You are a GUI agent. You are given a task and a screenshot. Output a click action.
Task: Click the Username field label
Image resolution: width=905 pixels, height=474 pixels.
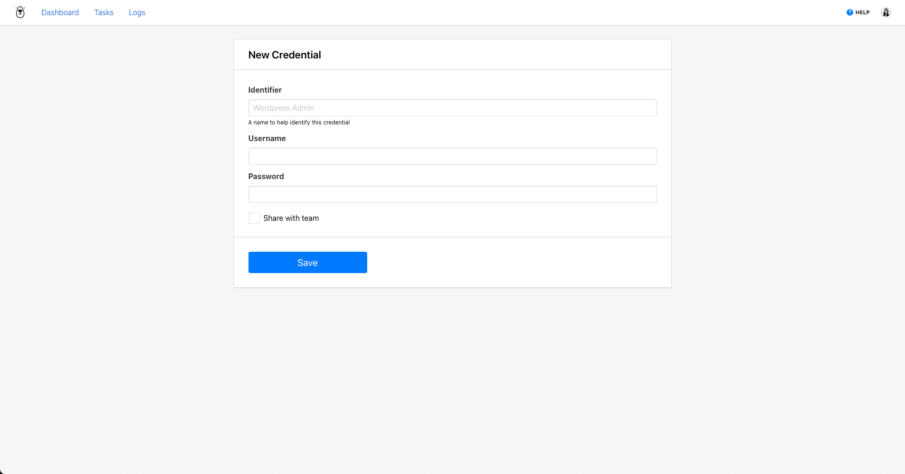(x=267, y=138)
